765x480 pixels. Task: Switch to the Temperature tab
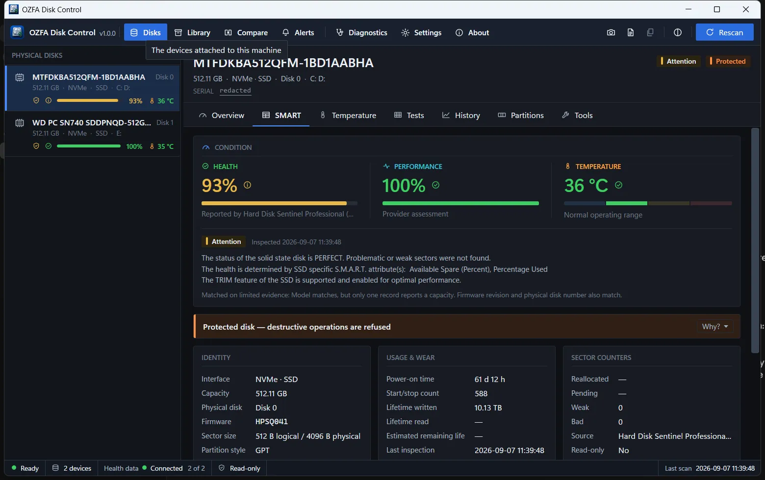[348, 115]
